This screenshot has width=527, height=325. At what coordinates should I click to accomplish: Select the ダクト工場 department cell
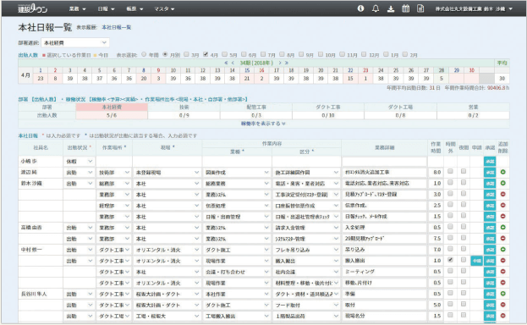400,107
